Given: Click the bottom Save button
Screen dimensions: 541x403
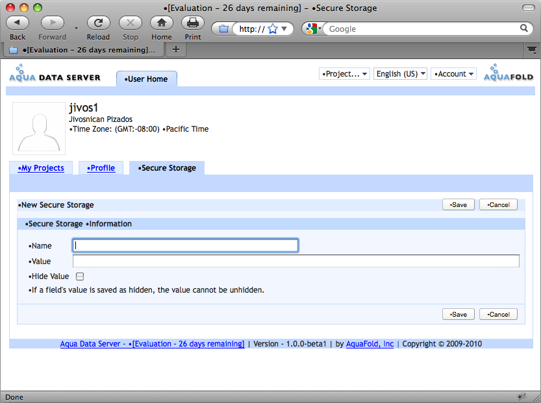Looking at the screenshot, I should (459, 314).
